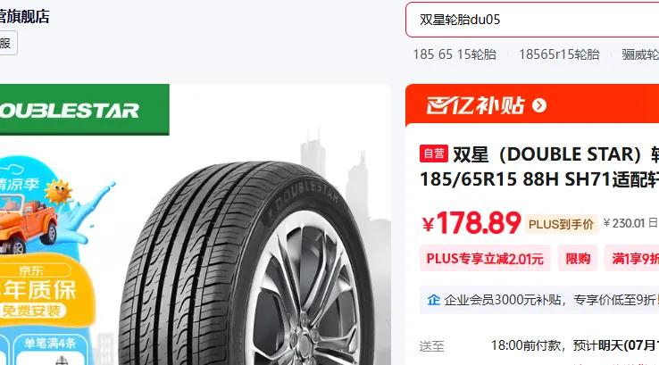Open the 旗舰店 store name link
This screenshot has height=365, width=659.
[24, 16]
